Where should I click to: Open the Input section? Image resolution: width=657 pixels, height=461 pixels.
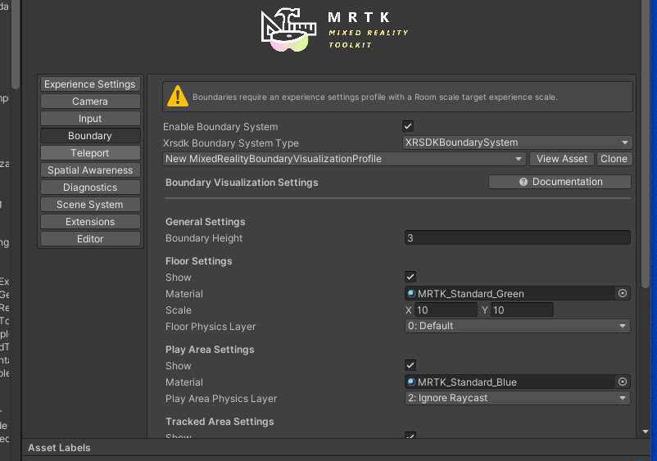click(x=90, y=119)
